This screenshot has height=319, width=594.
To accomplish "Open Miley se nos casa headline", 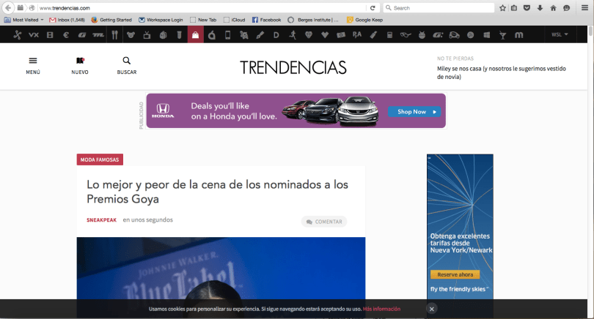I will coord(502,72).
